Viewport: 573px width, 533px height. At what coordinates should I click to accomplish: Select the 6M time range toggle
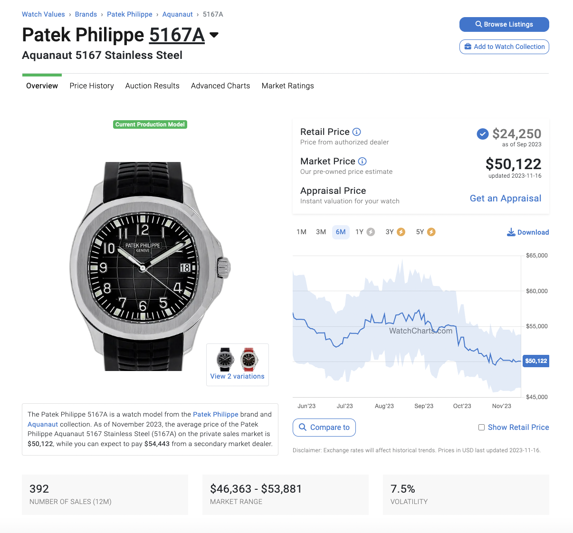click(x=341, y=232)
